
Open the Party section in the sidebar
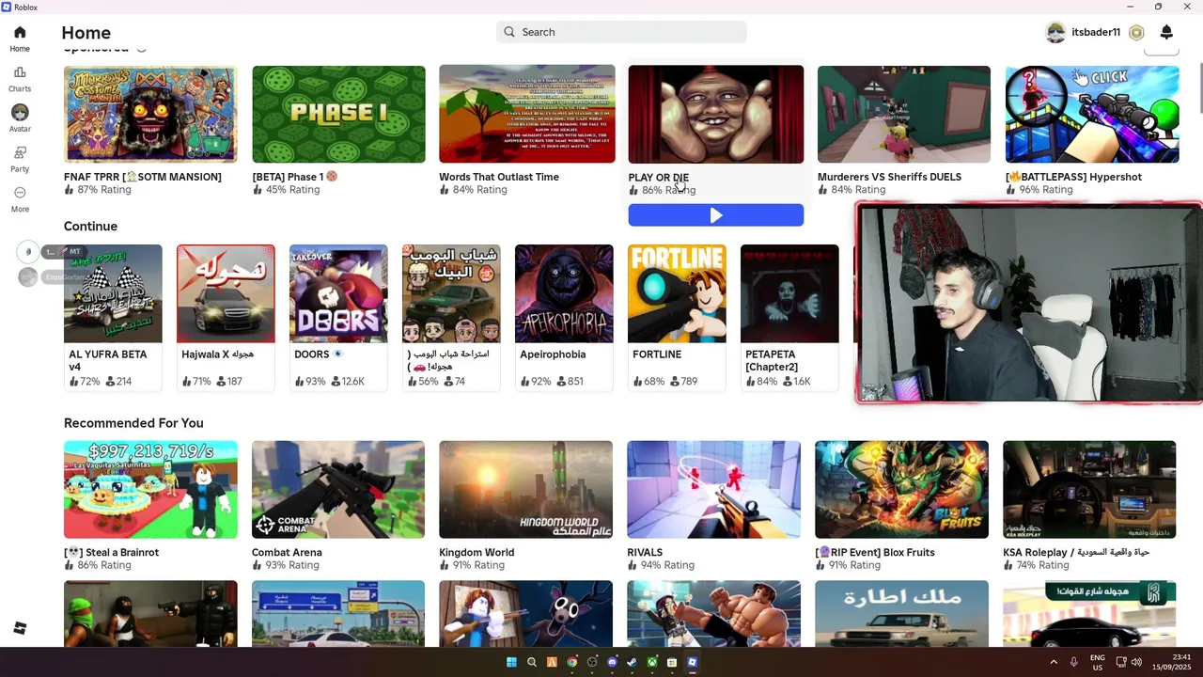click(20, 159)
